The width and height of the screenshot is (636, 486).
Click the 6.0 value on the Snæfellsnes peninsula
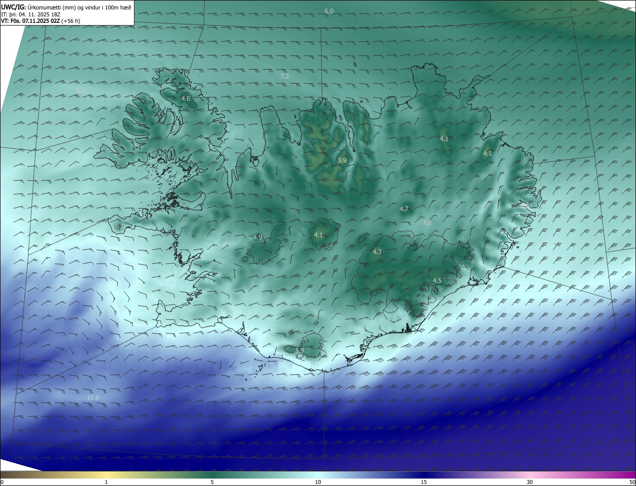[x=120, y=226]
